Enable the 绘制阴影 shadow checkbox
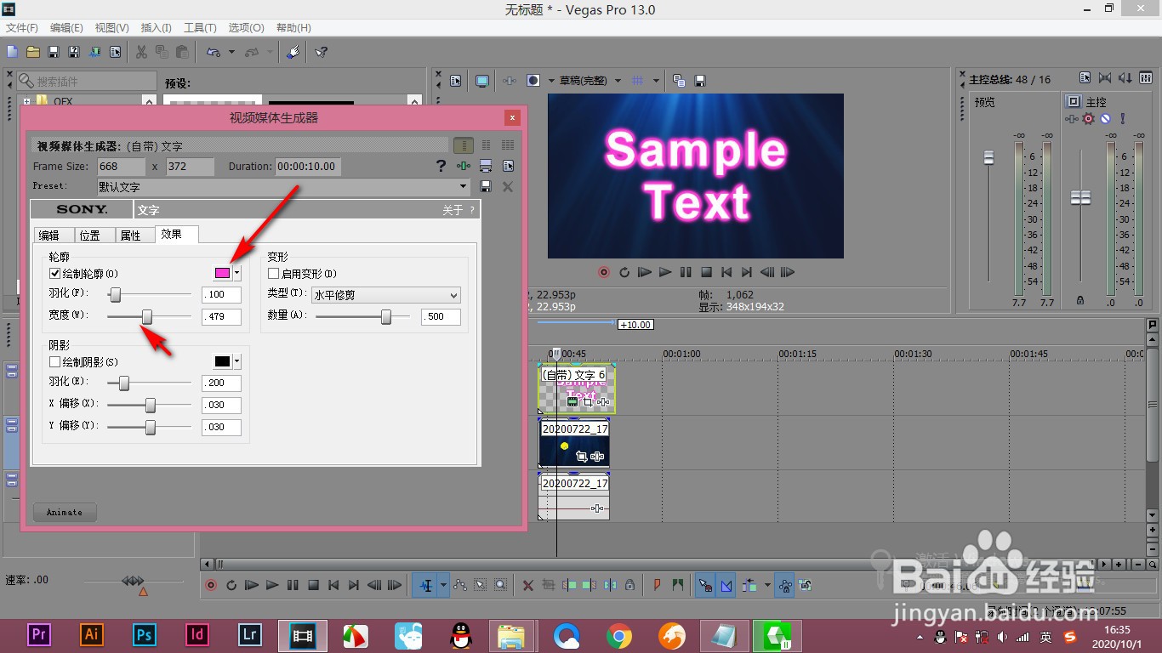Viewport: 1162px width, 653px height. 55,362
